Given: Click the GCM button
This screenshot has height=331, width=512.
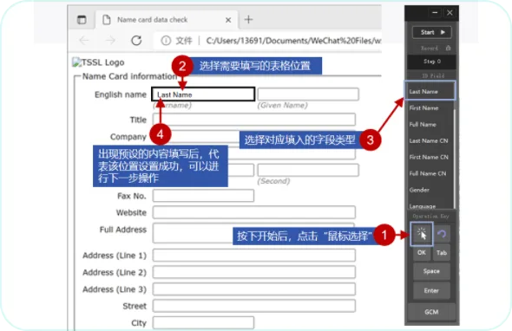Looking at the screenshot, I should coord(431,312).
